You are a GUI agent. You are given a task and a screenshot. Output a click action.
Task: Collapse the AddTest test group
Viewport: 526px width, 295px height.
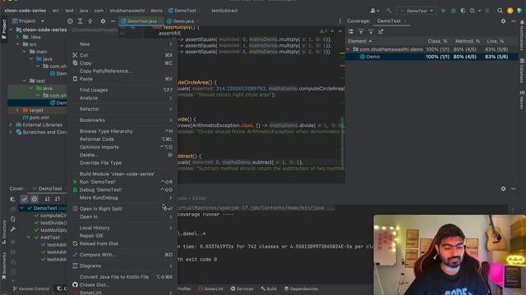(29, 238)
